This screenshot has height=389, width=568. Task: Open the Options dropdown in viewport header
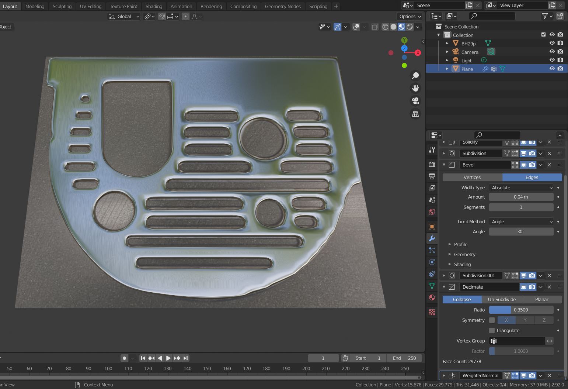(410, 16)
